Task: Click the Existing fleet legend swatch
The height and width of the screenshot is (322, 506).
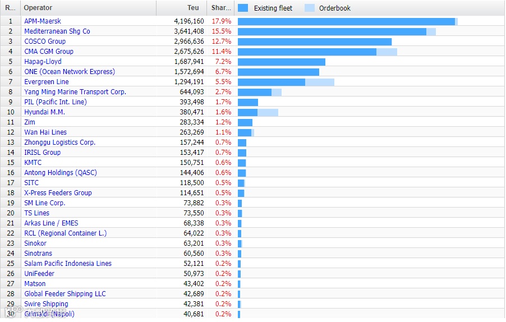Action: (243, 8)
